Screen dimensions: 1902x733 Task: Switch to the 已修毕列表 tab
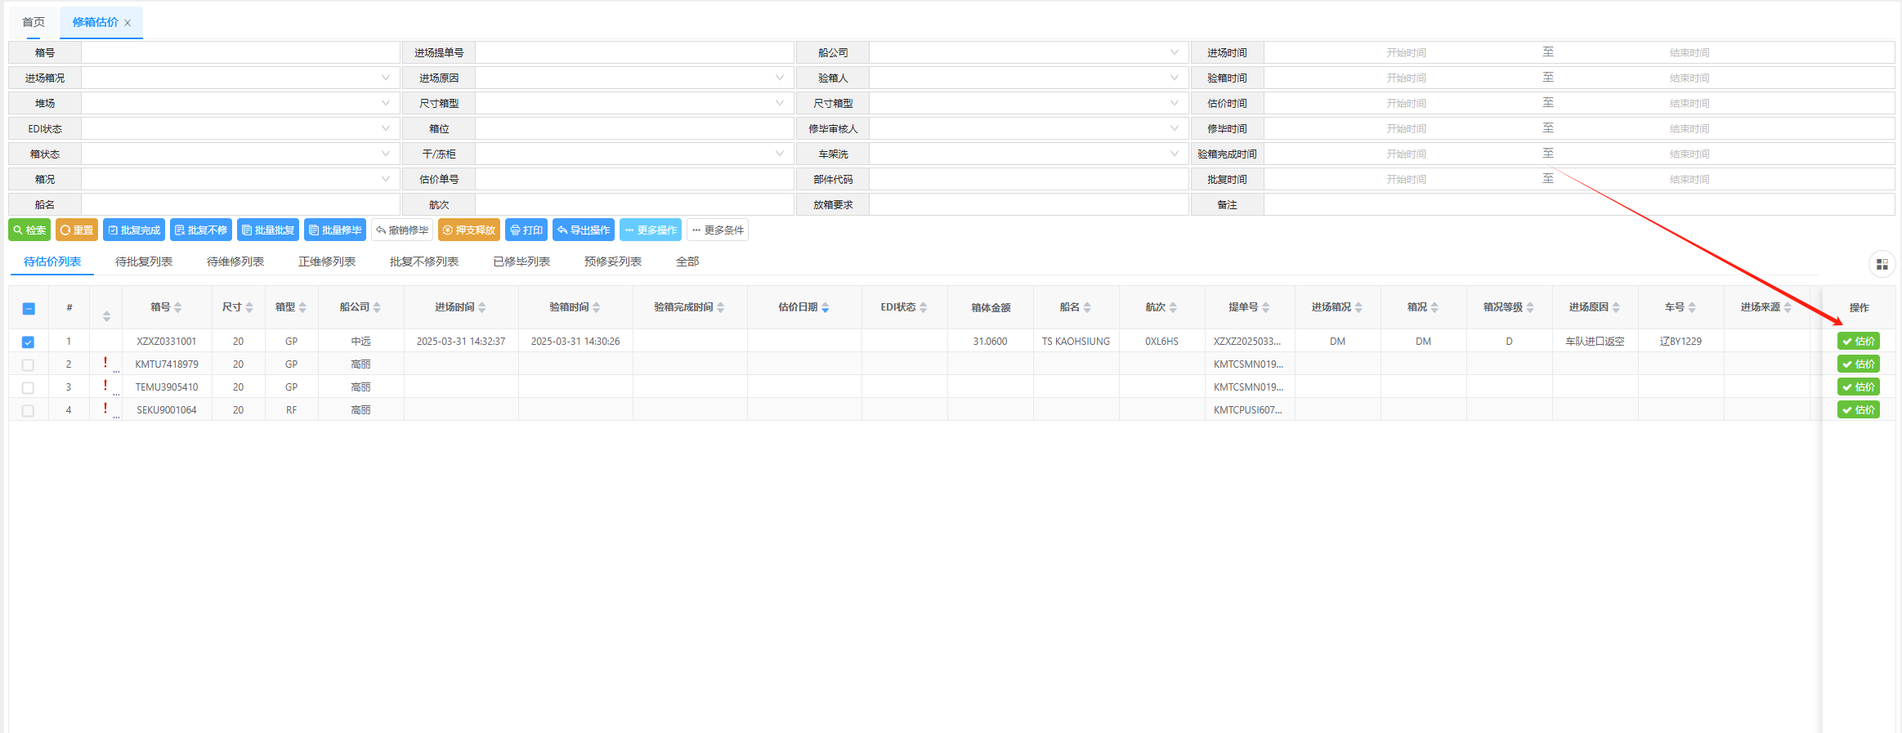pos(521,261)
